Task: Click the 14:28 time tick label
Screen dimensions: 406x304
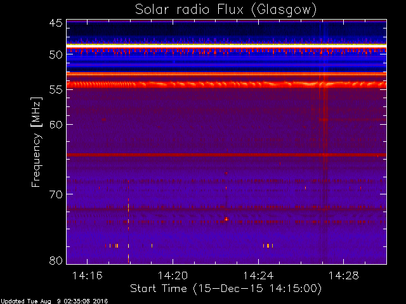Action: tap(344, 275)
